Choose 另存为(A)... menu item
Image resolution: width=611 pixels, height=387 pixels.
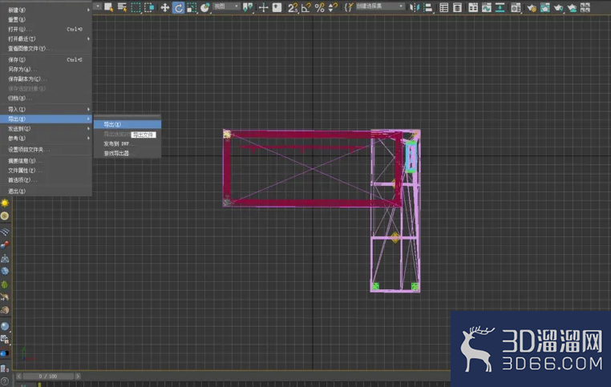[46, 69]
